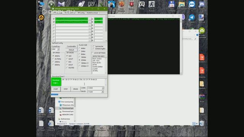The image size is (244, 137).
Task: Choose the 16Mbit-C1 flash size
Action: click(x=80, y=63)
